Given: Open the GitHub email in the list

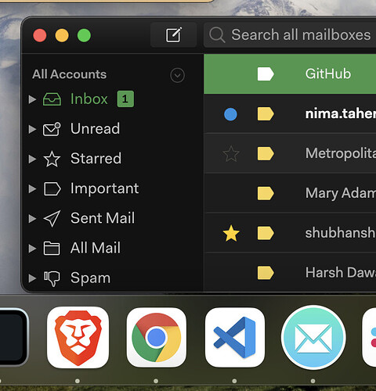Looking at the screenshot, I should coord(290,74).
